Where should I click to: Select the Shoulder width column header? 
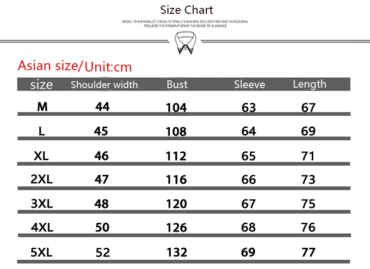coord(104,84)
